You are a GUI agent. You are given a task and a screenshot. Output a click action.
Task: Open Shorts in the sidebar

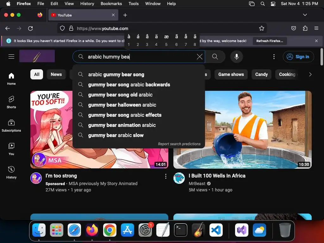[11, 102]
